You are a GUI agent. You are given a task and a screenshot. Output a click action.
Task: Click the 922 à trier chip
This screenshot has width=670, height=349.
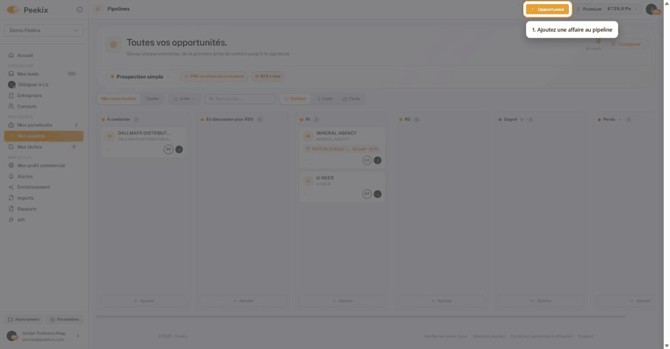(x=268, y=77)
